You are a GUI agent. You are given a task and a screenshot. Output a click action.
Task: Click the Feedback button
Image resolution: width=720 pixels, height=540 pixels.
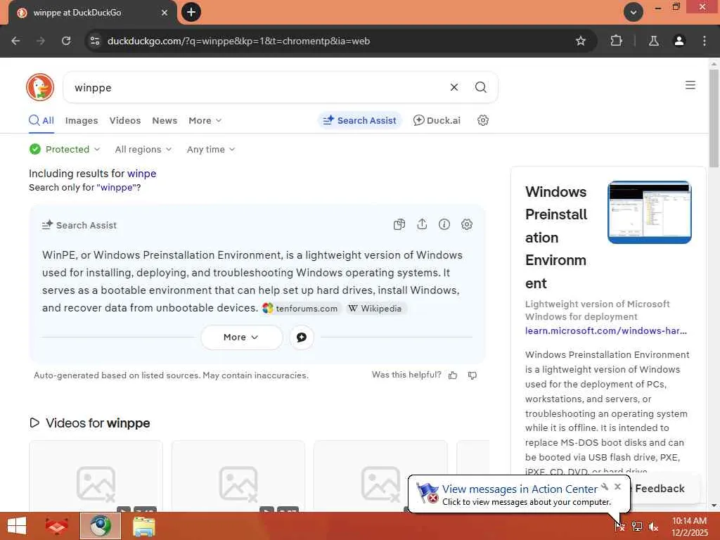click(x=660, y=489)
